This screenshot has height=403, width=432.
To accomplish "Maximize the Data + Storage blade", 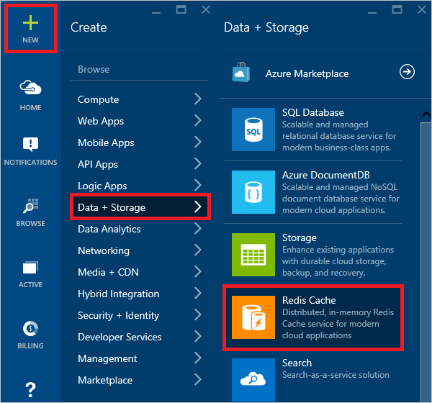I will pos(397,9).
